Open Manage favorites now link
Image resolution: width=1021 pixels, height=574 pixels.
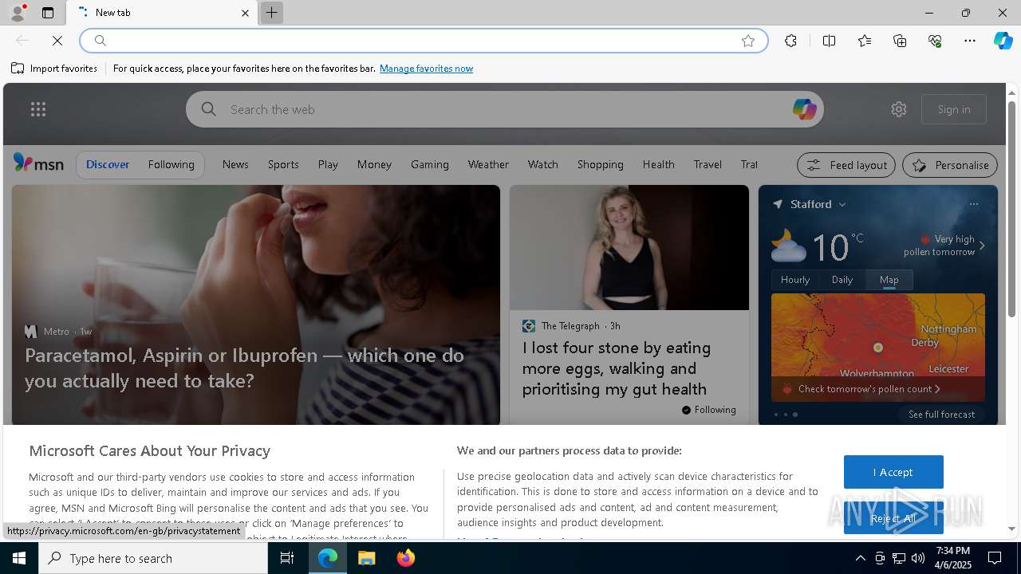click(426, 69)
